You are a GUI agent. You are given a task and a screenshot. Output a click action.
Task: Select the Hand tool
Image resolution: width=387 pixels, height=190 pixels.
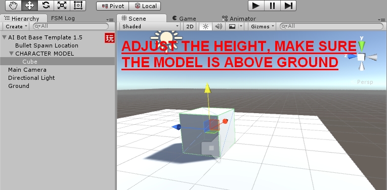point(13,6)
